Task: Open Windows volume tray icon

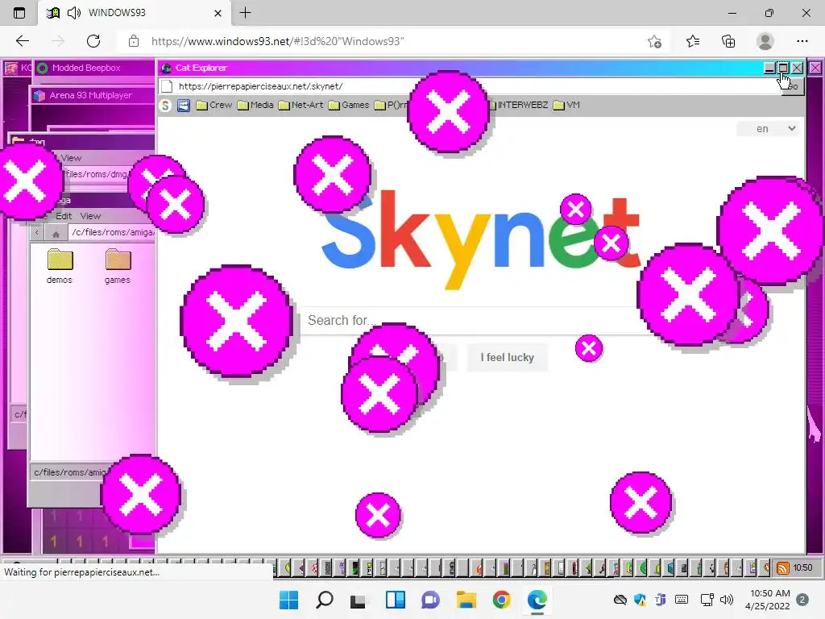Action: (x=727, y=600)
